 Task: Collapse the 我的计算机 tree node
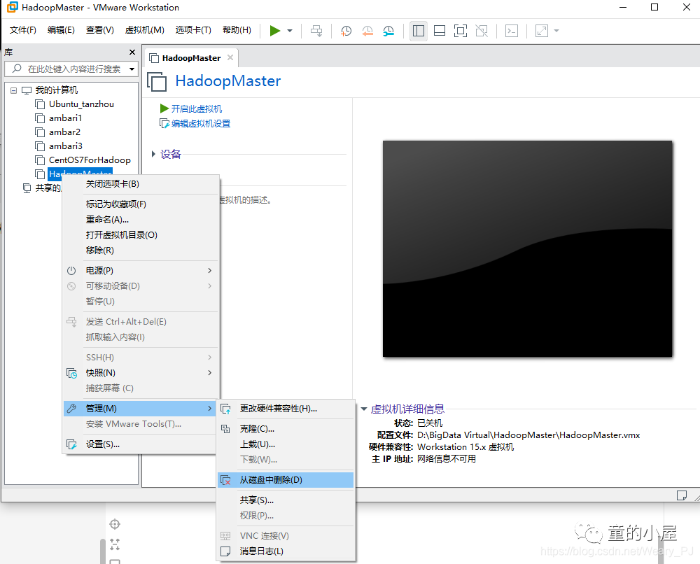tap(13, 90)
